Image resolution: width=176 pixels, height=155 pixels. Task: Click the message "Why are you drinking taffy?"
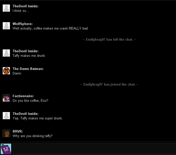click(x=33, y=136)
